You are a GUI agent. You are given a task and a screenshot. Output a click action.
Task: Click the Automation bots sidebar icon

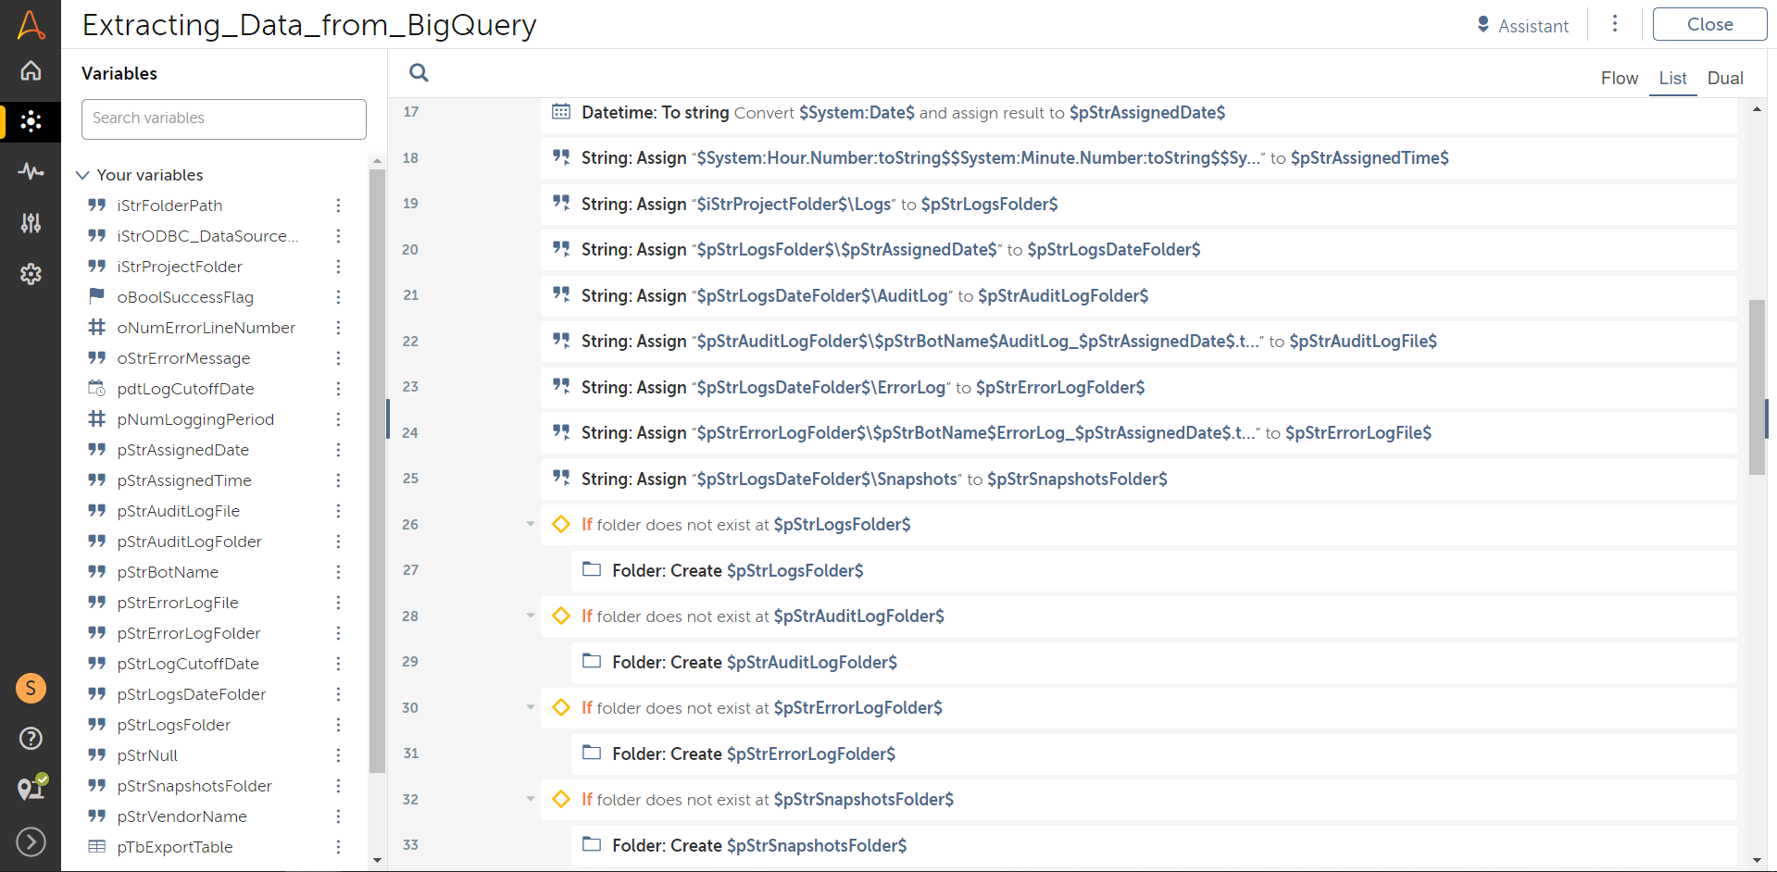click(x=31, y=121)
